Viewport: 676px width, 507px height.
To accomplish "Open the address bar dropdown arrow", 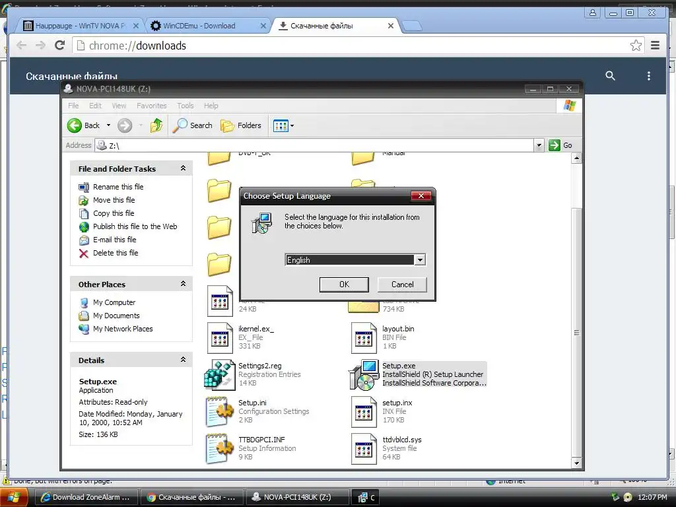I will pos(539,145).
